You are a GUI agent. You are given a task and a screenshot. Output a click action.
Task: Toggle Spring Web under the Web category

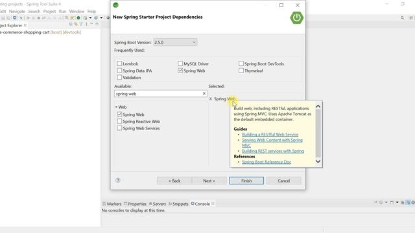point(119,115)
